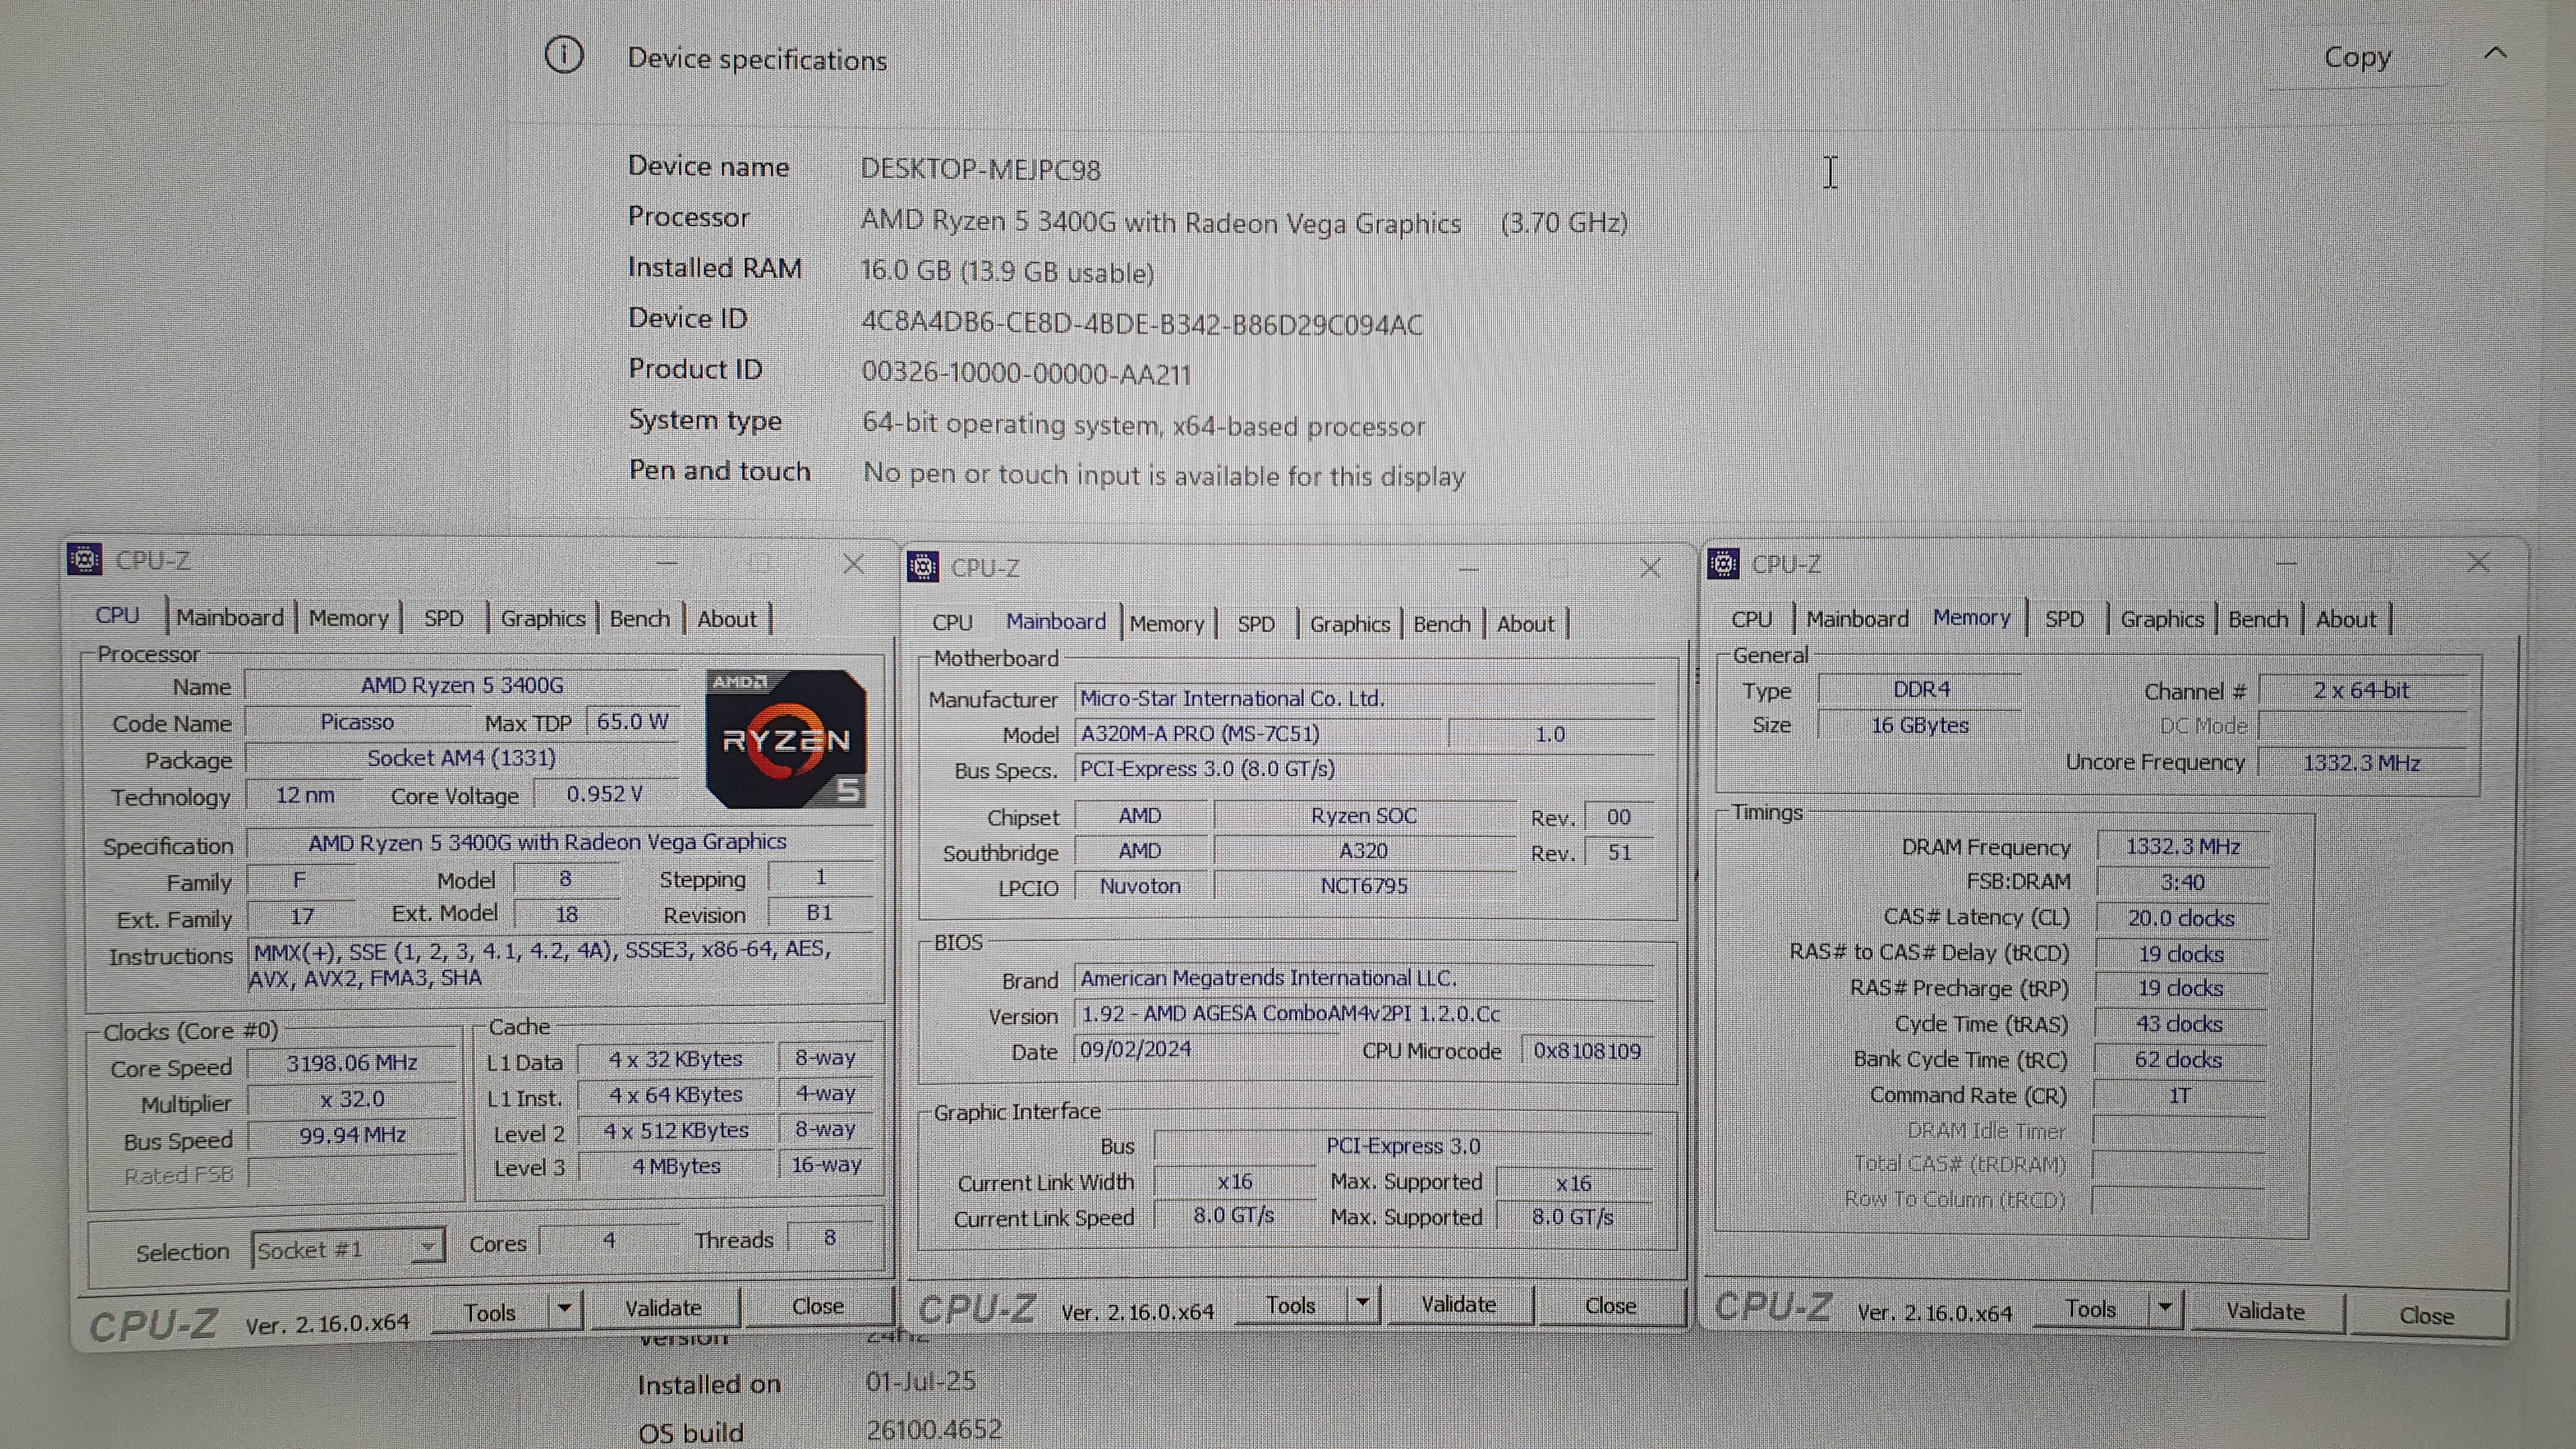Screen dimensions: 2576x1449
Task: Click the CPU-Z app icon in right window title bar
Action: (1723, 563)
